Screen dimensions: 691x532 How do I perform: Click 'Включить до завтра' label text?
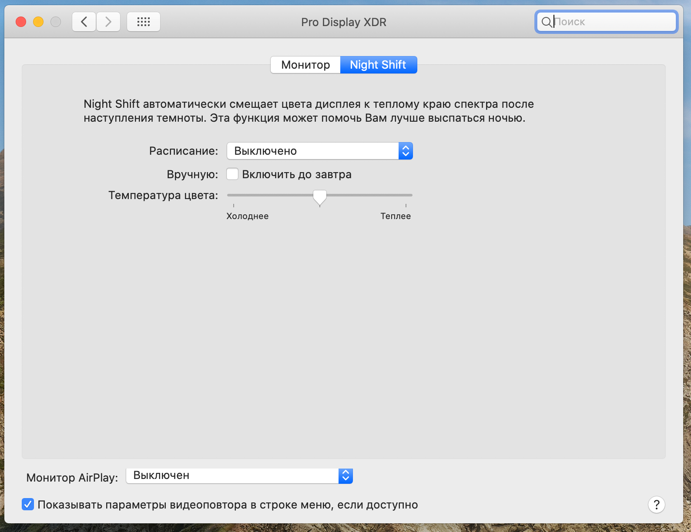pos(297,174)
